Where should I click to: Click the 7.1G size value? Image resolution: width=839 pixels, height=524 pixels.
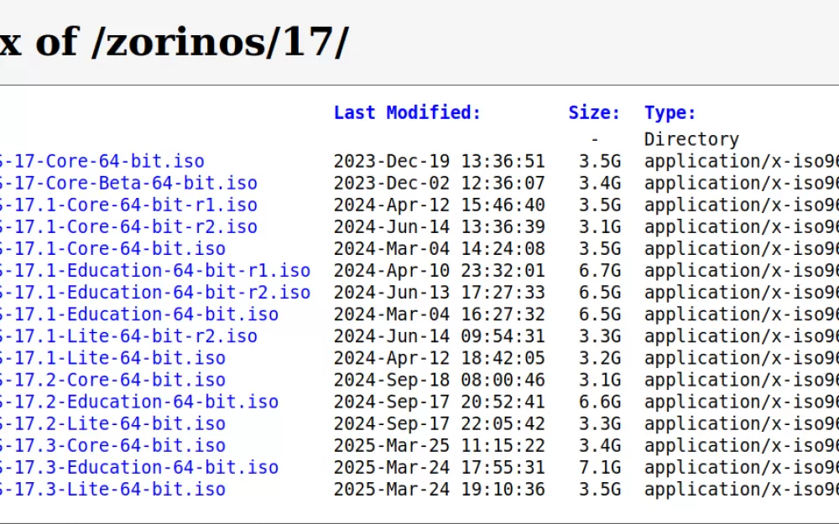click(600, 468)
